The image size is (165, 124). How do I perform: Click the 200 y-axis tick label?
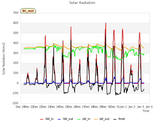16,63
